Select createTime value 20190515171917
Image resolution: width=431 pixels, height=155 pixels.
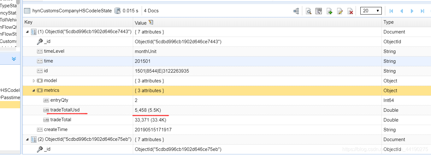point(153,130)
